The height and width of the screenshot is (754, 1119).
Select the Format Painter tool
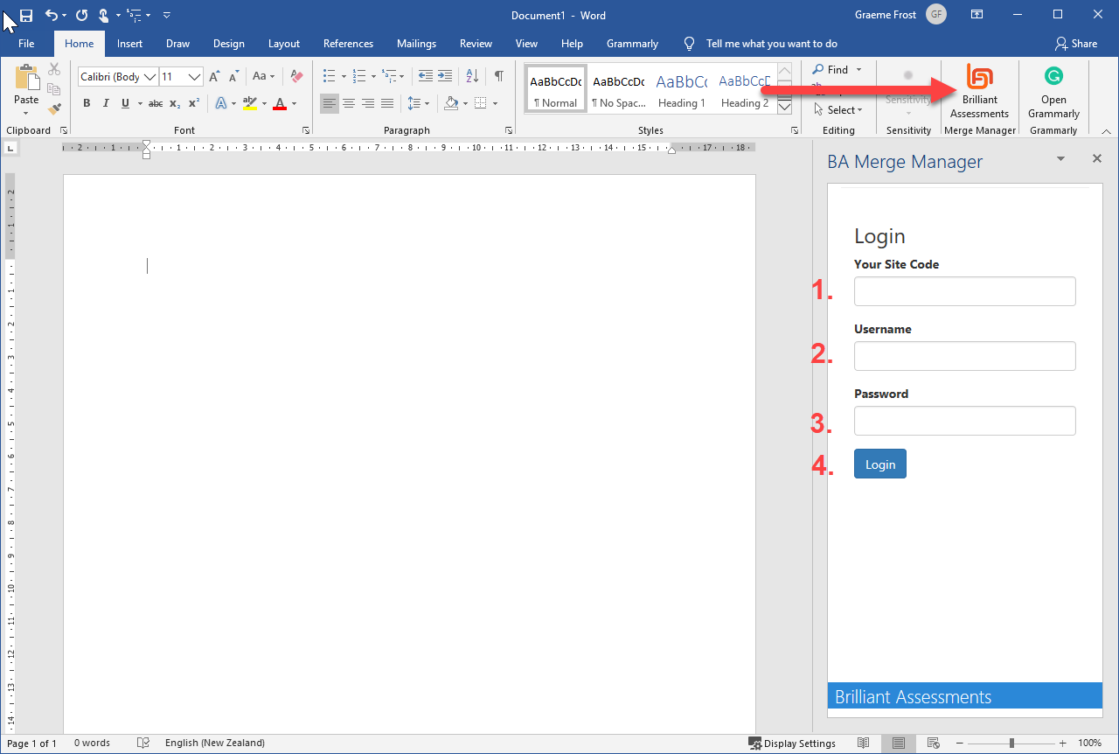(x=54, y=107)
